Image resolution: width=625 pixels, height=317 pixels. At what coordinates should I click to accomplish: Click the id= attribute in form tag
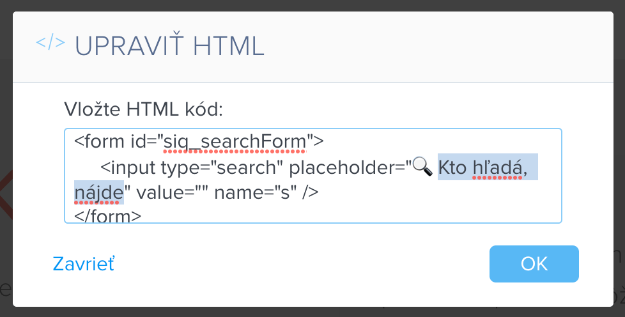141,141
